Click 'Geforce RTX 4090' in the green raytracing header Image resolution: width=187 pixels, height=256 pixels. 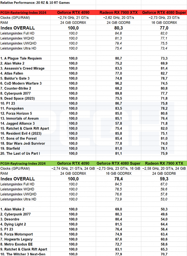click(73, 163)
